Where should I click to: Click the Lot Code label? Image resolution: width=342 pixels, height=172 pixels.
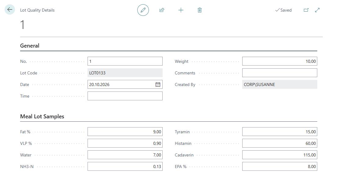(29, 73)
